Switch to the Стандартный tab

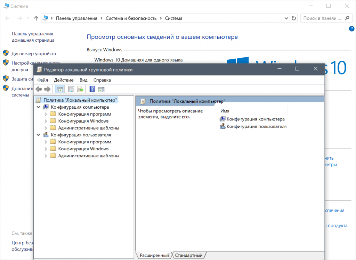pyautogui.click(x=189, y=255)
